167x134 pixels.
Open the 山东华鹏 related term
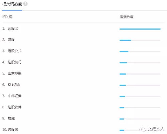tap(15, 73)
